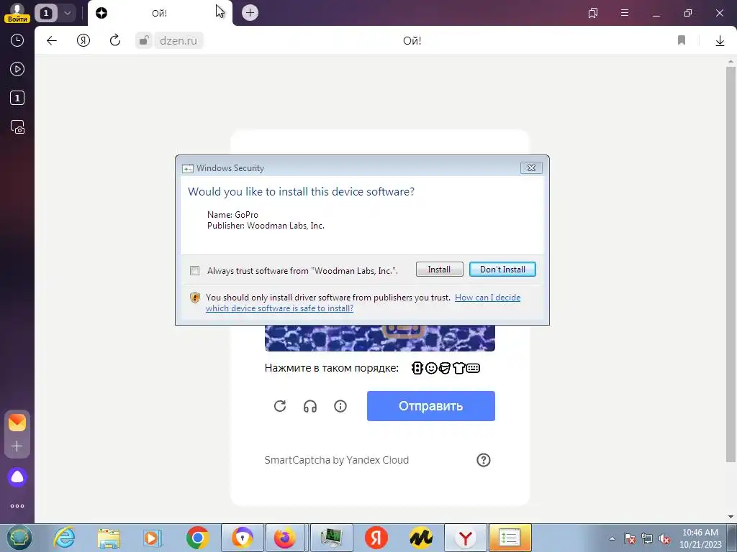Launch Google Chrome from taskbar

(x=197, y=538)
